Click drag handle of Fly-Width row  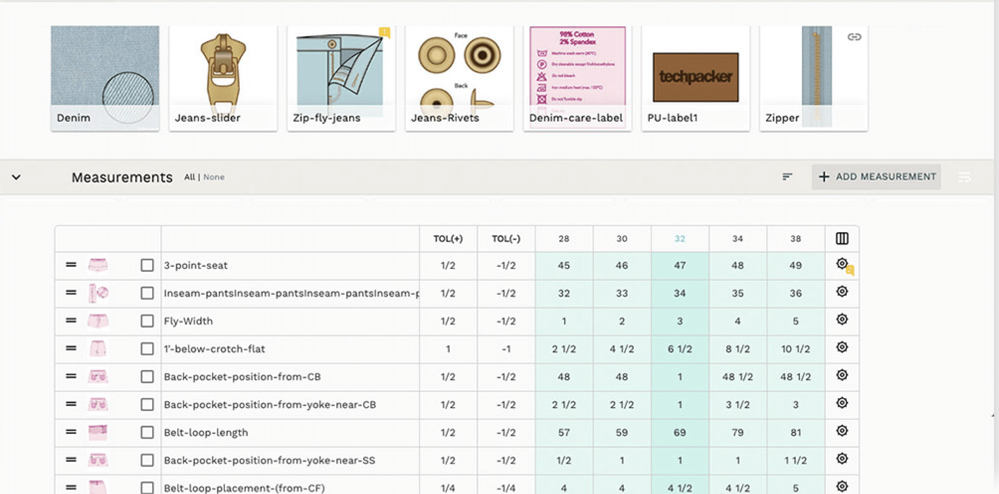tap(71, 321)
